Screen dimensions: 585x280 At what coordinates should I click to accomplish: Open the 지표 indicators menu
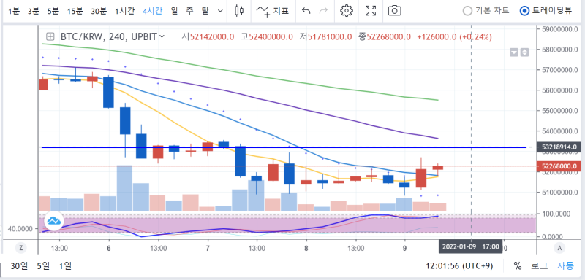pyautogui.click(x=273, y=11)
